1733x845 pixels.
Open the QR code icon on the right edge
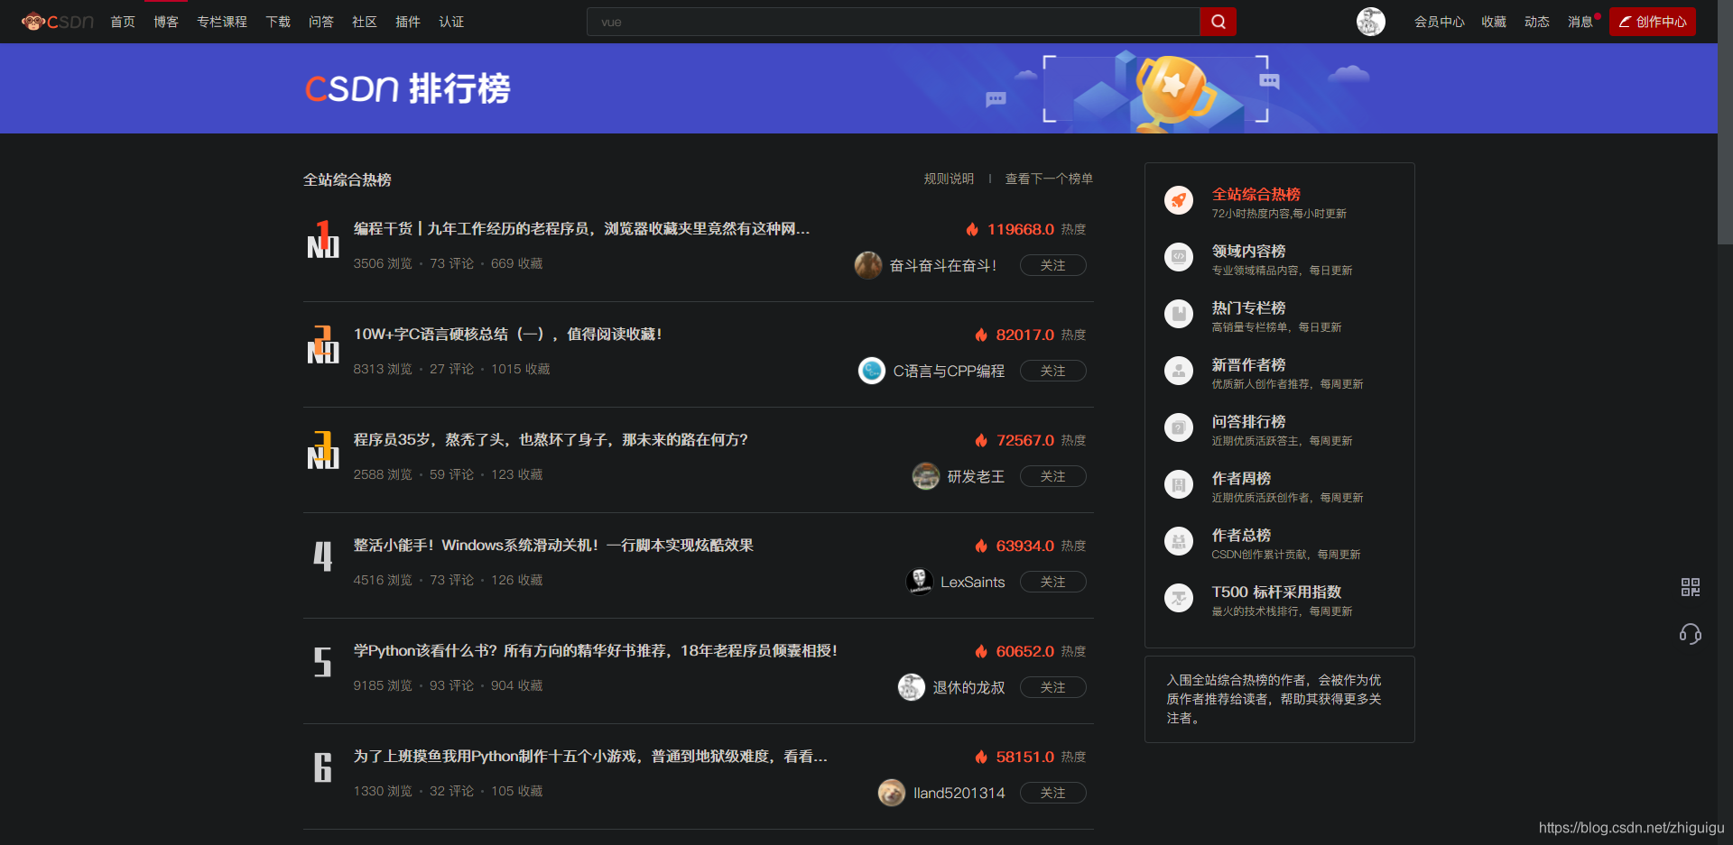(x=1691, y=587)
